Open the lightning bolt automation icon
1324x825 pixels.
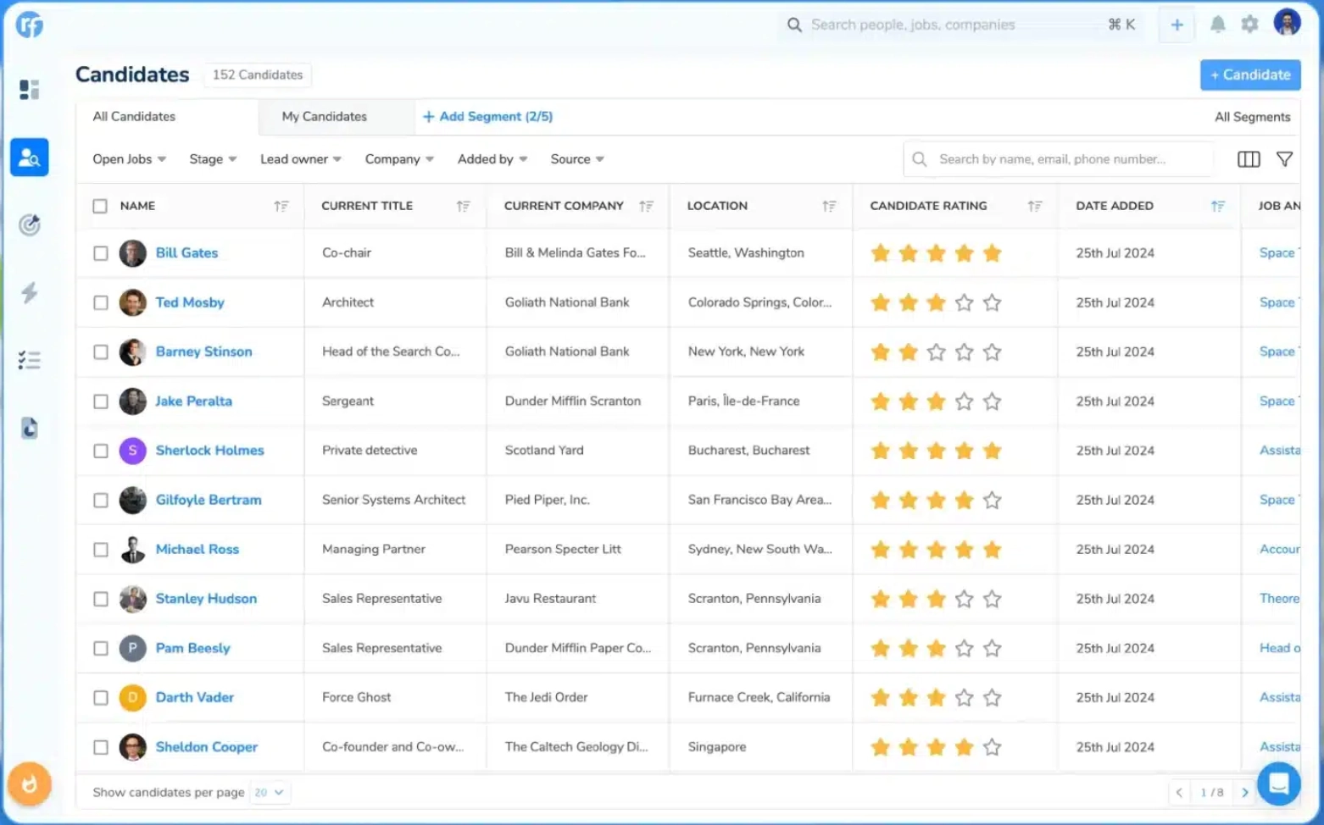click(x=29, y=293)
